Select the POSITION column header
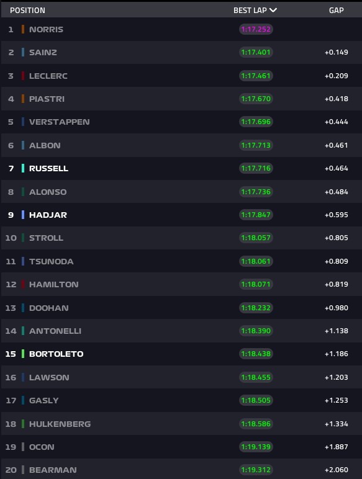The height and width of the screenshot is (479, 362). [x=27, y=11]
